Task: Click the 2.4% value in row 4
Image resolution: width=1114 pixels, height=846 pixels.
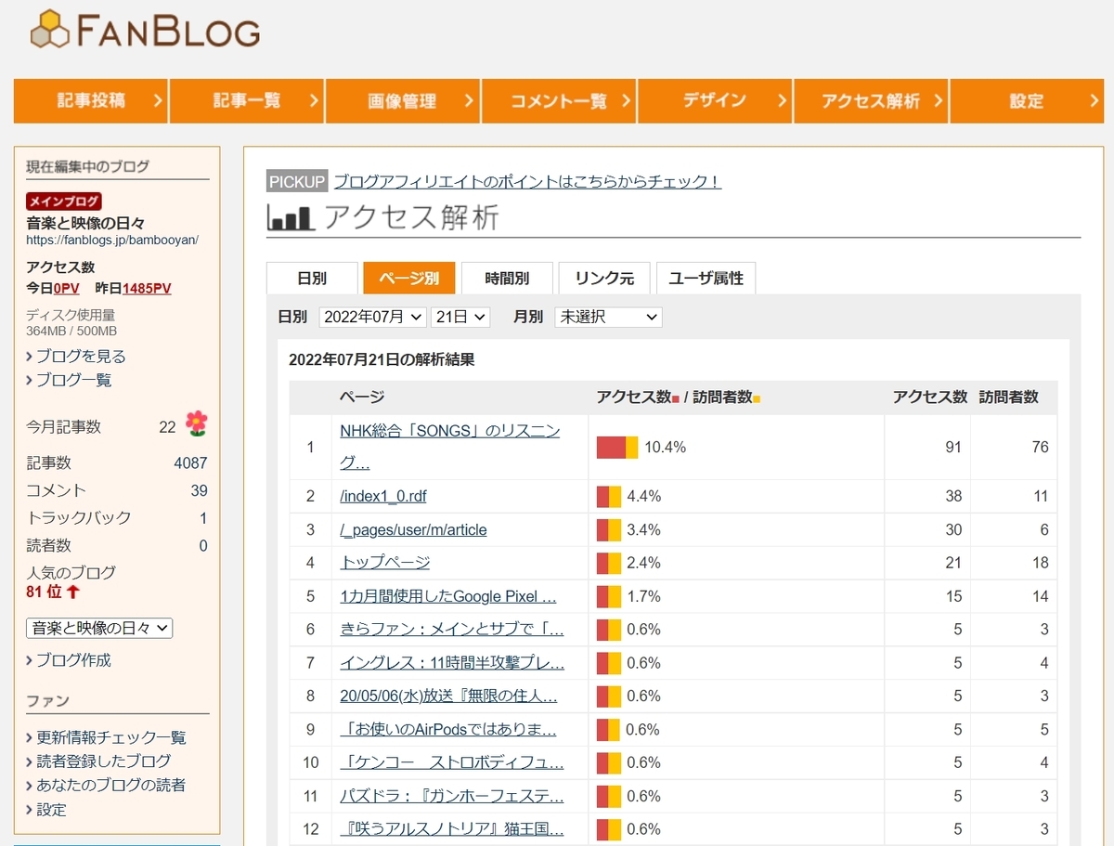Action: 644,563
